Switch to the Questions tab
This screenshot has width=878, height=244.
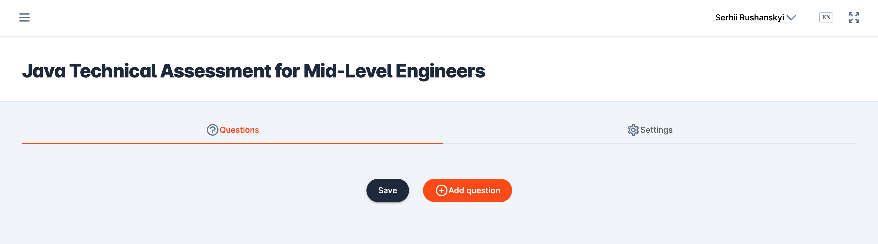232,130
